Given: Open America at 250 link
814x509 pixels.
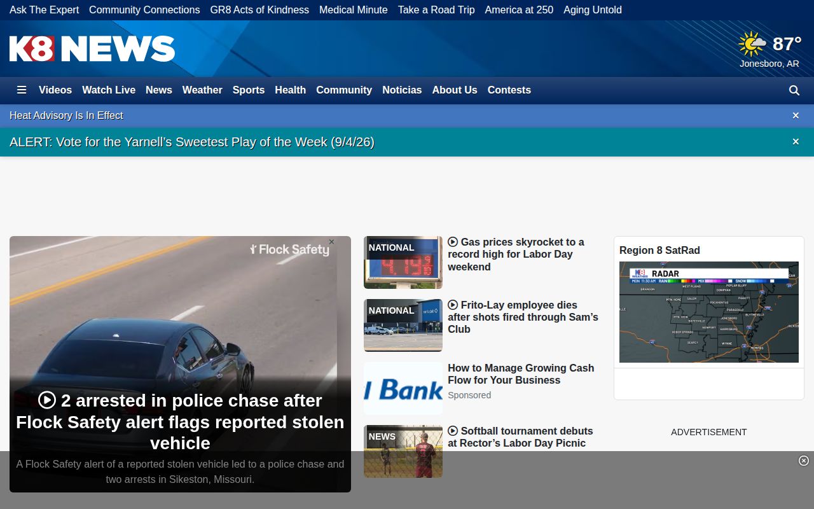Looking at the screenshot, I should coord(519,10).
